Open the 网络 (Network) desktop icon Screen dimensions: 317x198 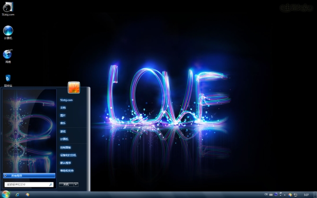coord(8,56)
